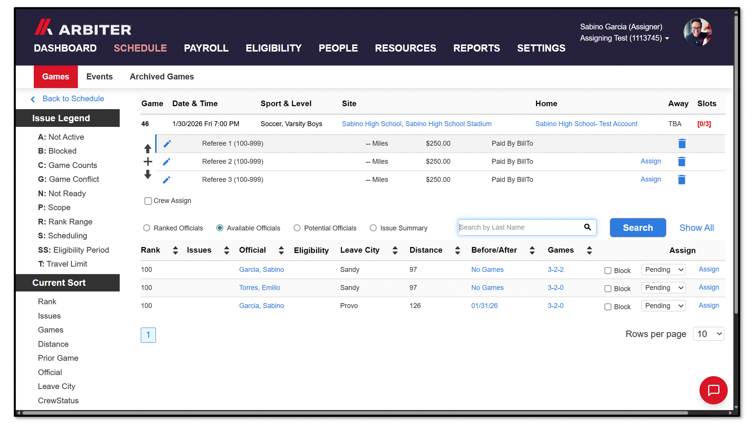Expand the Assigning Test account dropdown
The width and height of the screenshot is (754, 424).
click(x=667, y=38)
